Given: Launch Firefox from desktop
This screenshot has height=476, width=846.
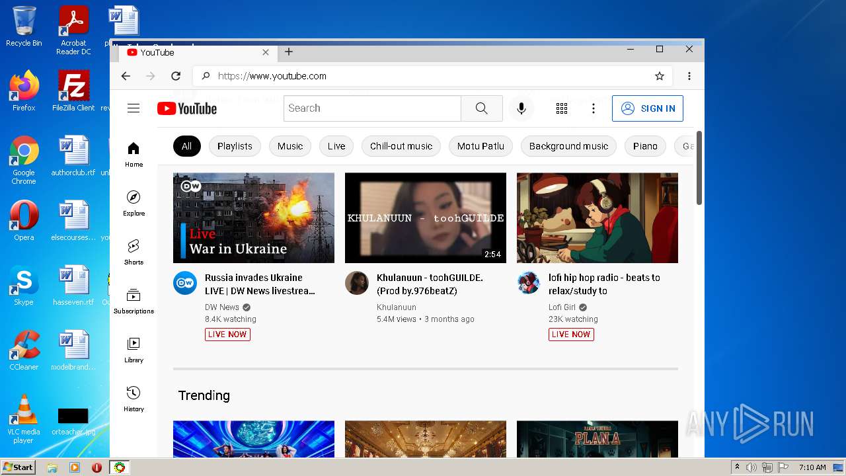Looking at the screenshot, I should click(24, 91).
